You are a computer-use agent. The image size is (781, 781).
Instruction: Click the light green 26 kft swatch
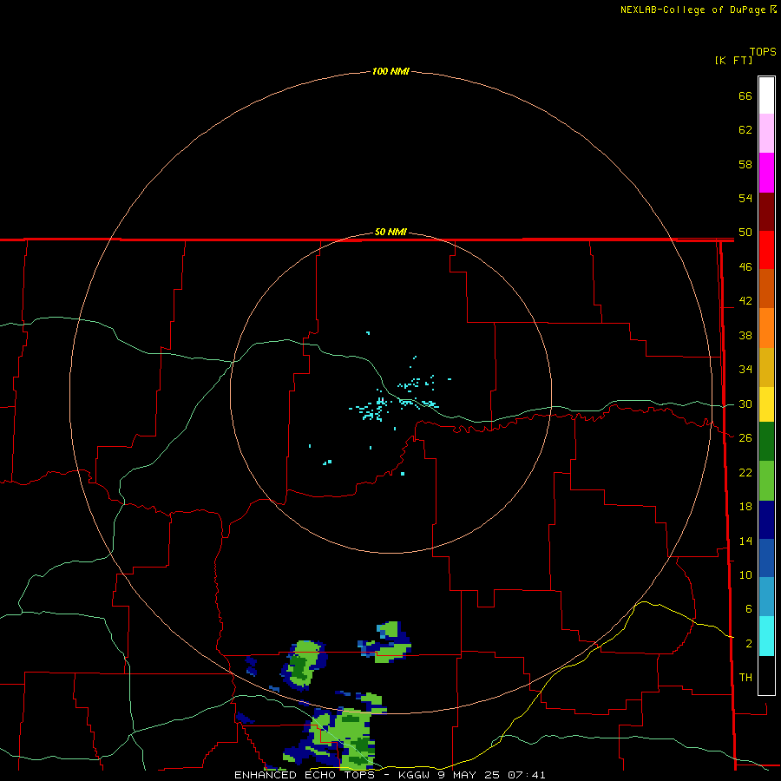coord(766,481)
